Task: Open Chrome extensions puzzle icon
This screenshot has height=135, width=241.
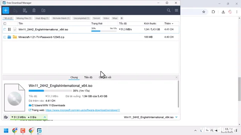Action: coord(213,12)
